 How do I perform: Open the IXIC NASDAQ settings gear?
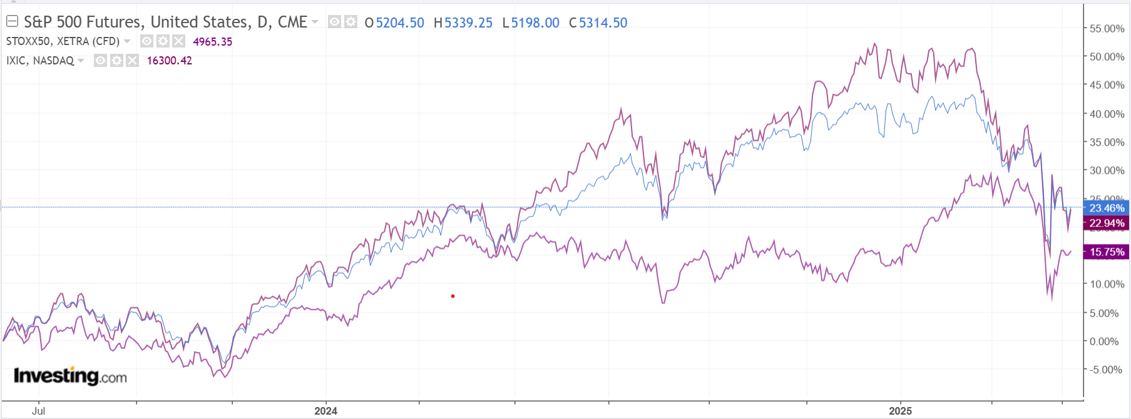116,61
